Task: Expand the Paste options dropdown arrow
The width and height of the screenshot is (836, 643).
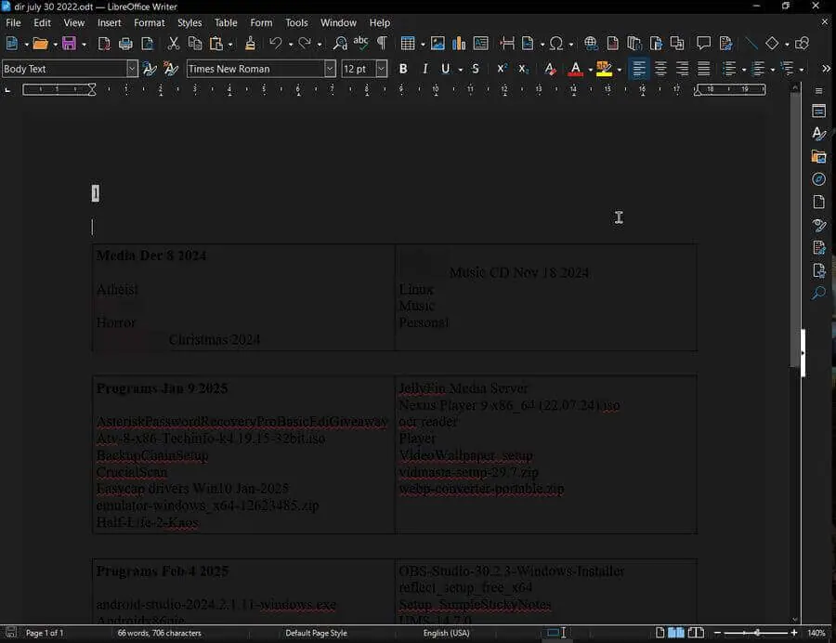Action: click(230, 45)
